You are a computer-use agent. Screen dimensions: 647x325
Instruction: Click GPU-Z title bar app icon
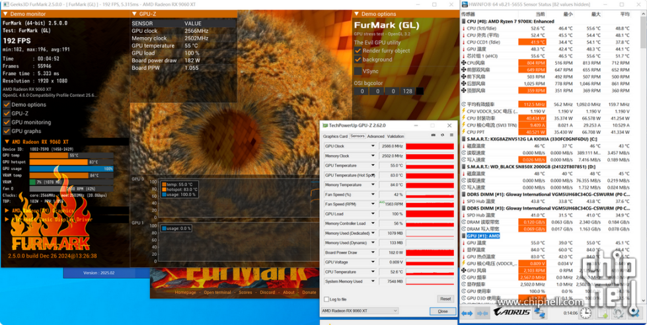[326, 125]
